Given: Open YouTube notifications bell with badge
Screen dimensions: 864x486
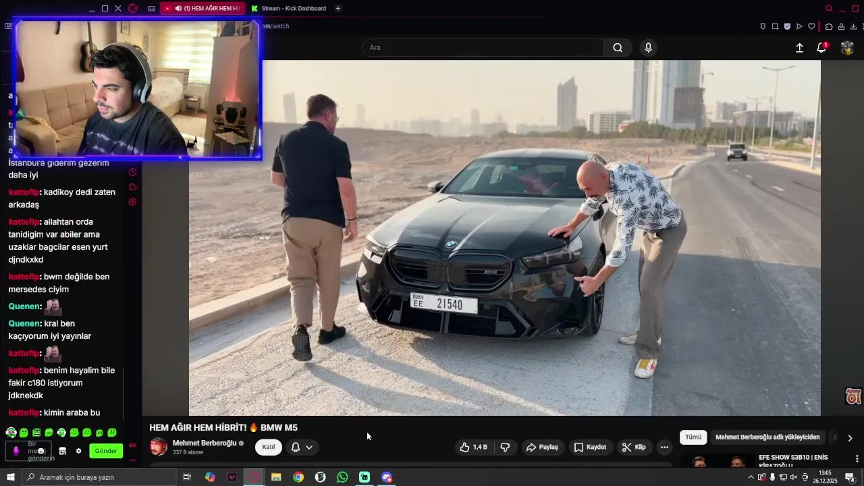Looking at the screenshot, I should [x=821, y=47].
